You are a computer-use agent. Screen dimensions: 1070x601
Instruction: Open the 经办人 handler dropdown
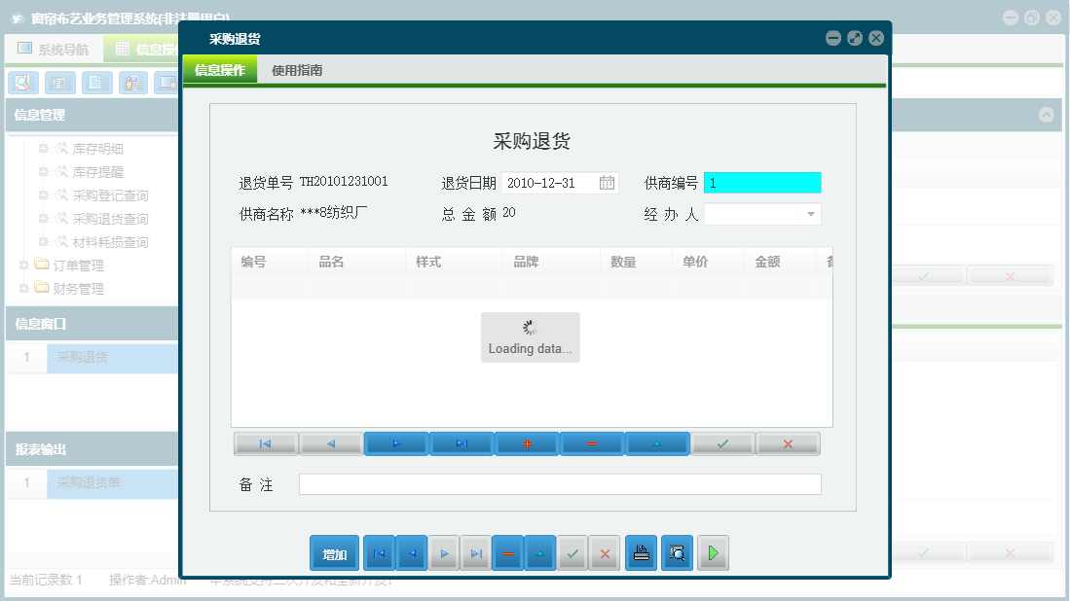(811, 213)
